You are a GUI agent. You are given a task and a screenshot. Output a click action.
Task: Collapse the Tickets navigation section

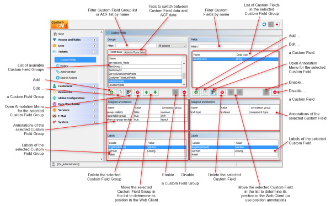tap(94, 52)
